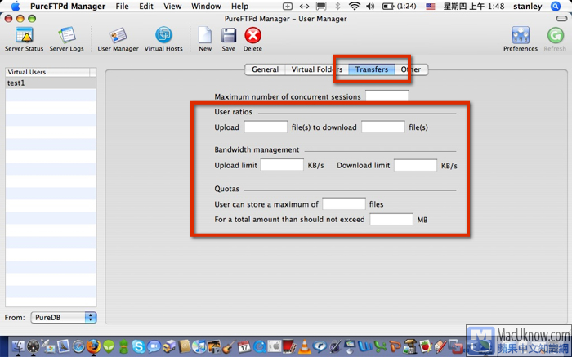Open the U.S. flag input menu
Viewport: 572px width, 357px height.
pyautogui.click(x=431, y=7)
